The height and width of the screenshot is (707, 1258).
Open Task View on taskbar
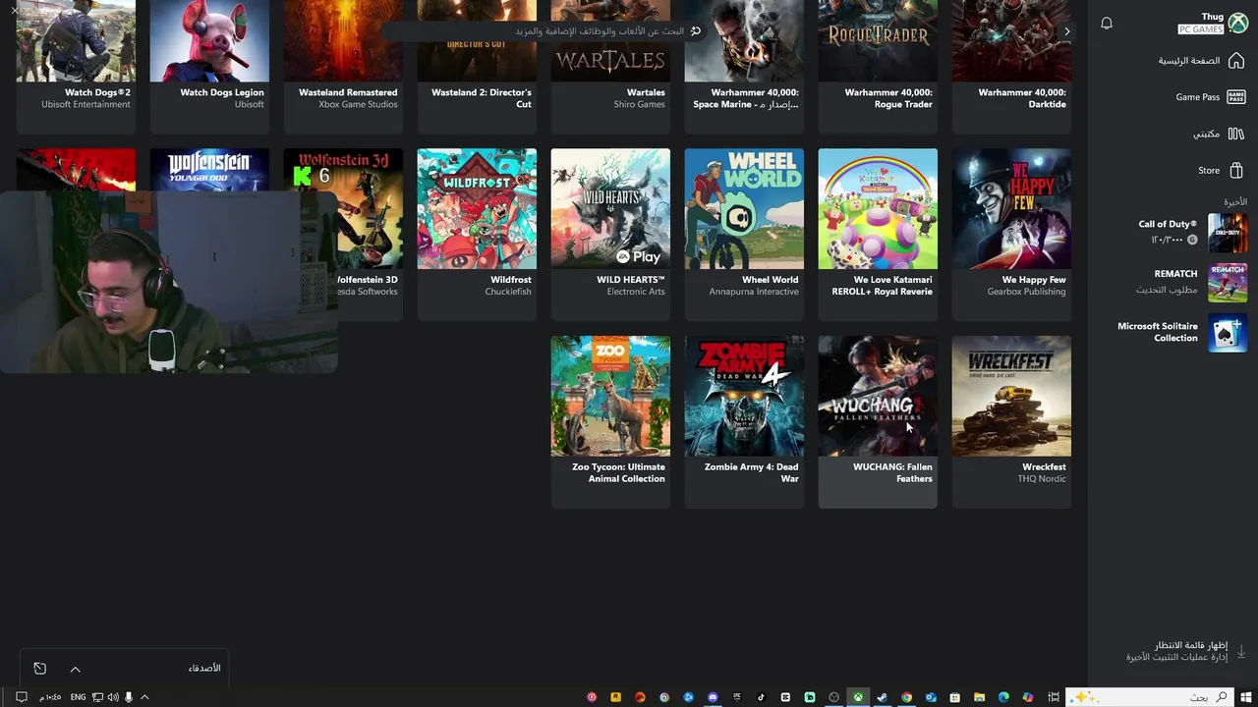1054,697
